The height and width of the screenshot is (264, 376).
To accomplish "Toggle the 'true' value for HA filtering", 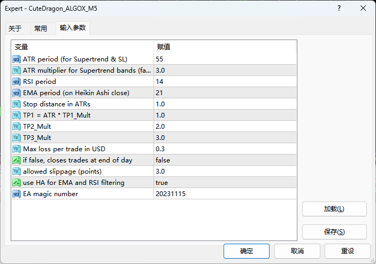I will (162, 182).
